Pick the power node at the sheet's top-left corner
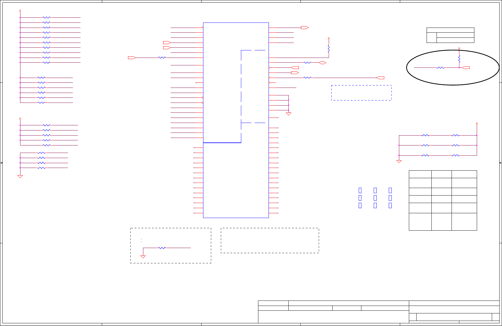502x326 pixels. coord(20,11)
